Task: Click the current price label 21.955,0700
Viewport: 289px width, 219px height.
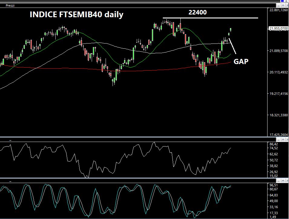Action: [x=279, y=28]
